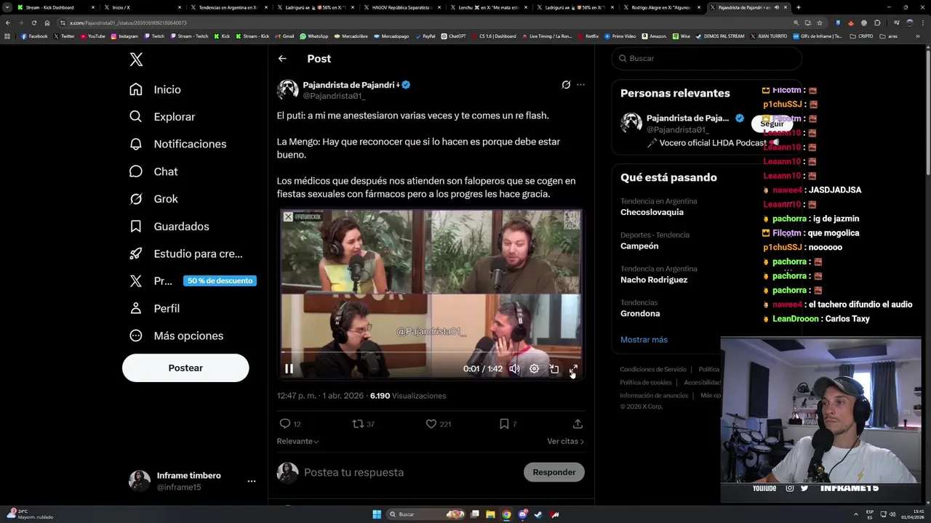This screenshot has width=931, height=523.
Task: Open Steam from the taskbar
Action: click(x=539, y=514)
